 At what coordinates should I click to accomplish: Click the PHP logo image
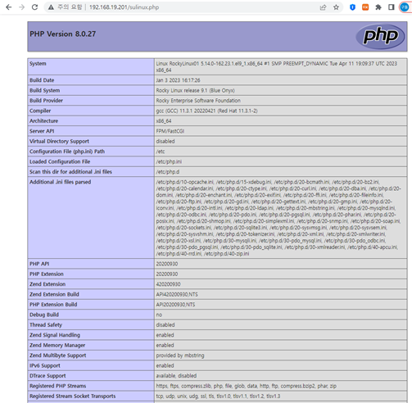(x=380, y=36)
